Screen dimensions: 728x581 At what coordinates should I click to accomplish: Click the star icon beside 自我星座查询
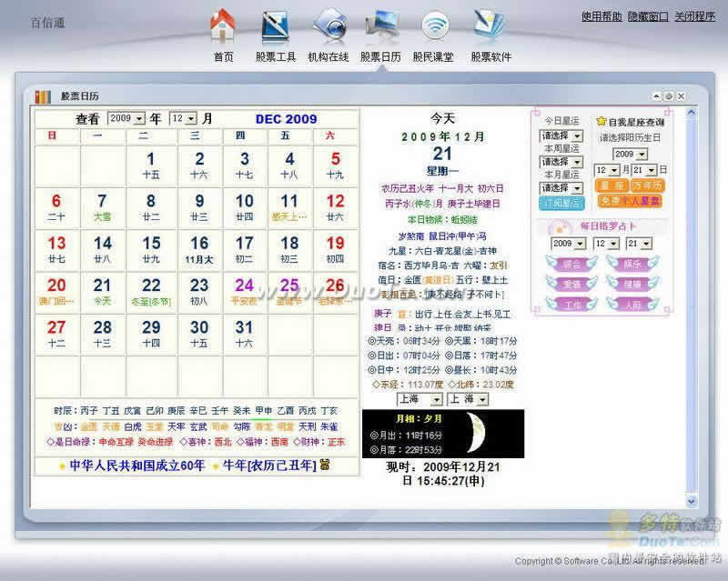click(602, 122)
